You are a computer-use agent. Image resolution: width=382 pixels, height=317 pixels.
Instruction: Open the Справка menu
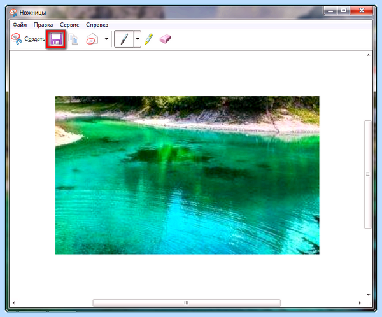[x=97, y=25]
